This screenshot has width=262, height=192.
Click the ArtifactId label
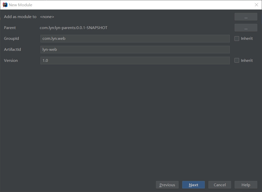tap(12, 50)
